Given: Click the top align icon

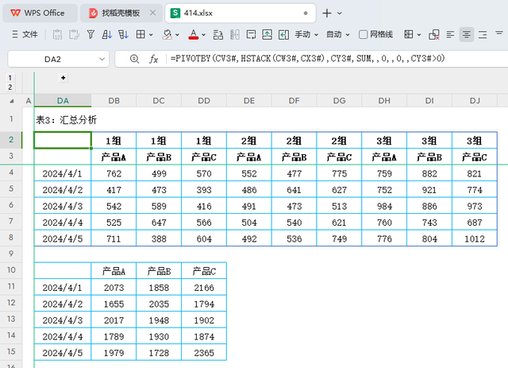Looking at the screenshot, I should click(x=499, y=33).
